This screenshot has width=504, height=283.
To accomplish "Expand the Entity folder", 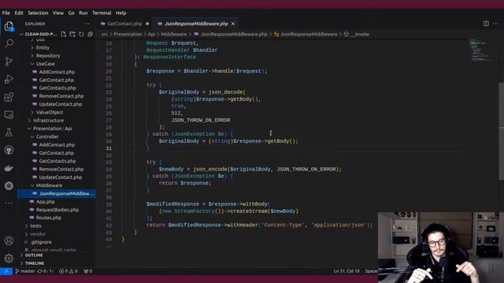I will 43,47.
